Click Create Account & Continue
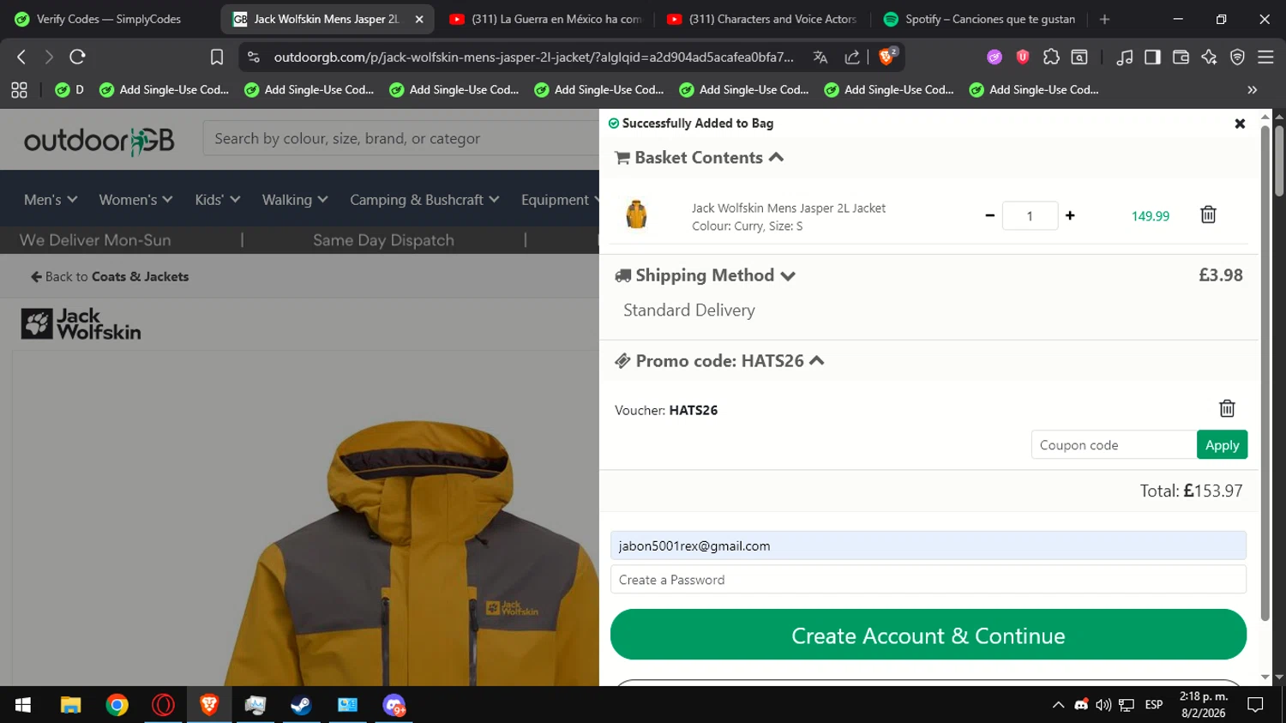This screenshot has height=723, width=1286. tap(928, 635)
